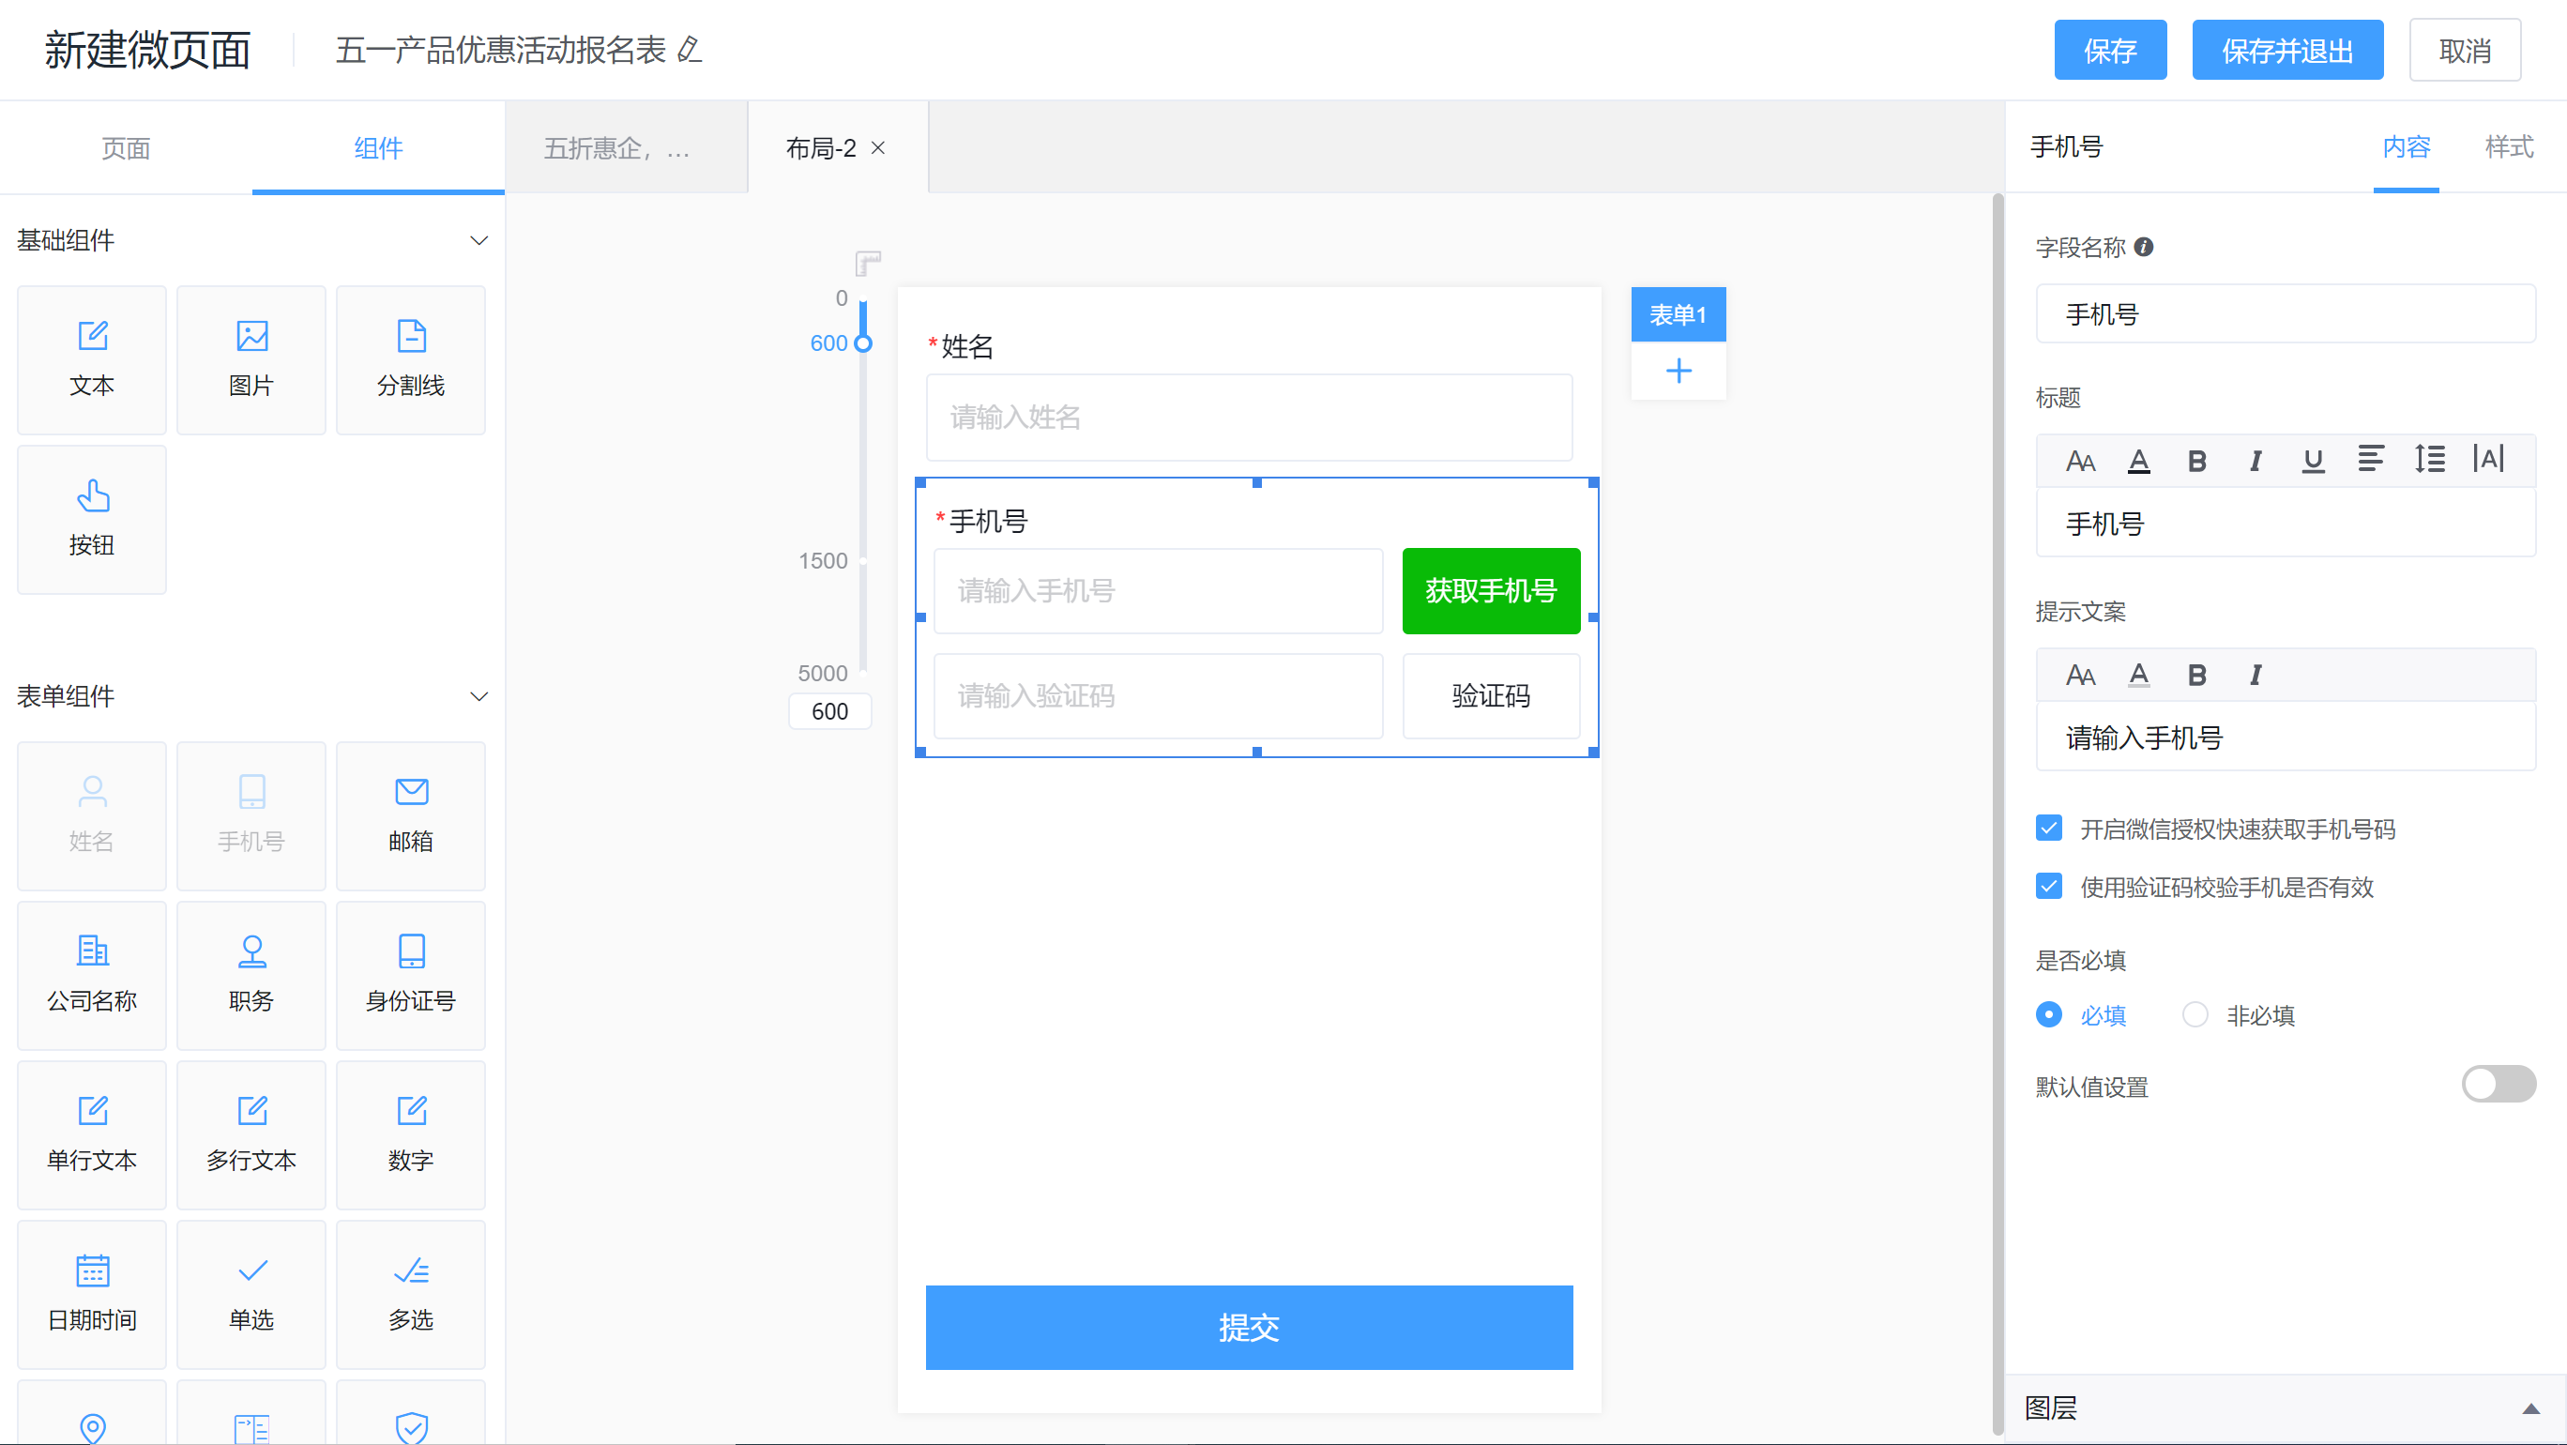Expand the 图层 layers panel
The image size is (2567, 1445).
[x=2530, y=1408]
